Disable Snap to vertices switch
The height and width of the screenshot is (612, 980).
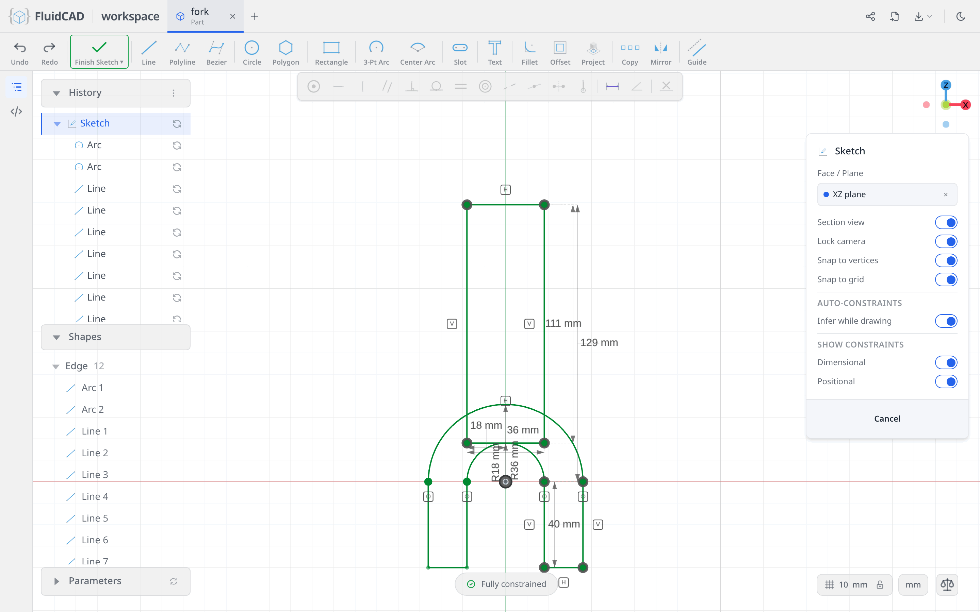pyautogui.click(x=946, y=260)
